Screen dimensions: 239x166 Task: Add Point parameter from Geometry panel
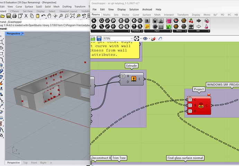94,20
